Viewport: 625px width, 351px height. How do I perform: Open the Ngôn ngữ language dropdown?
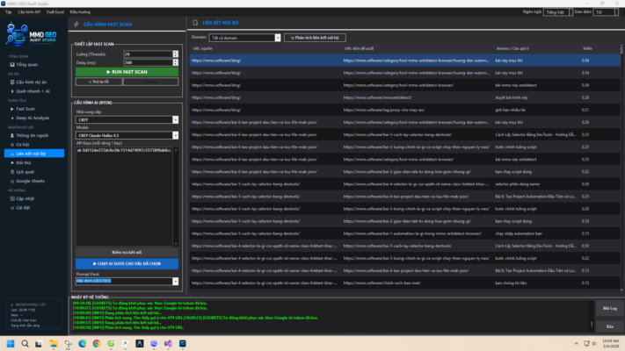tap(558, 12)
